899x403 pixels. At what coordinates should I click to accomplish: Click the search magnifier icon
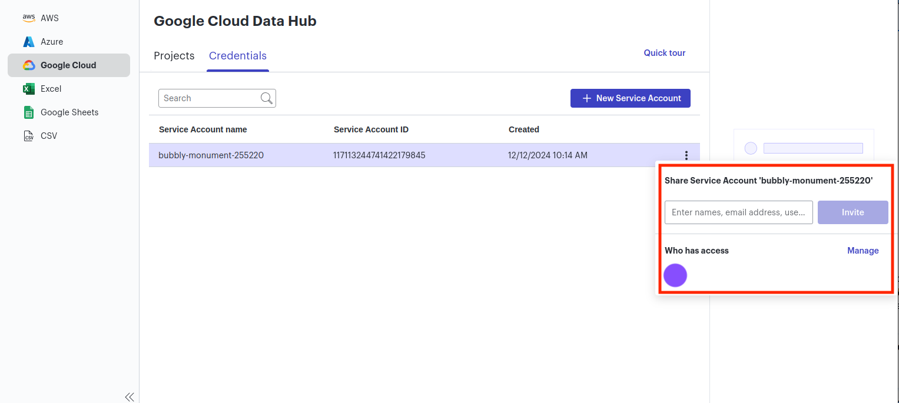267,98
